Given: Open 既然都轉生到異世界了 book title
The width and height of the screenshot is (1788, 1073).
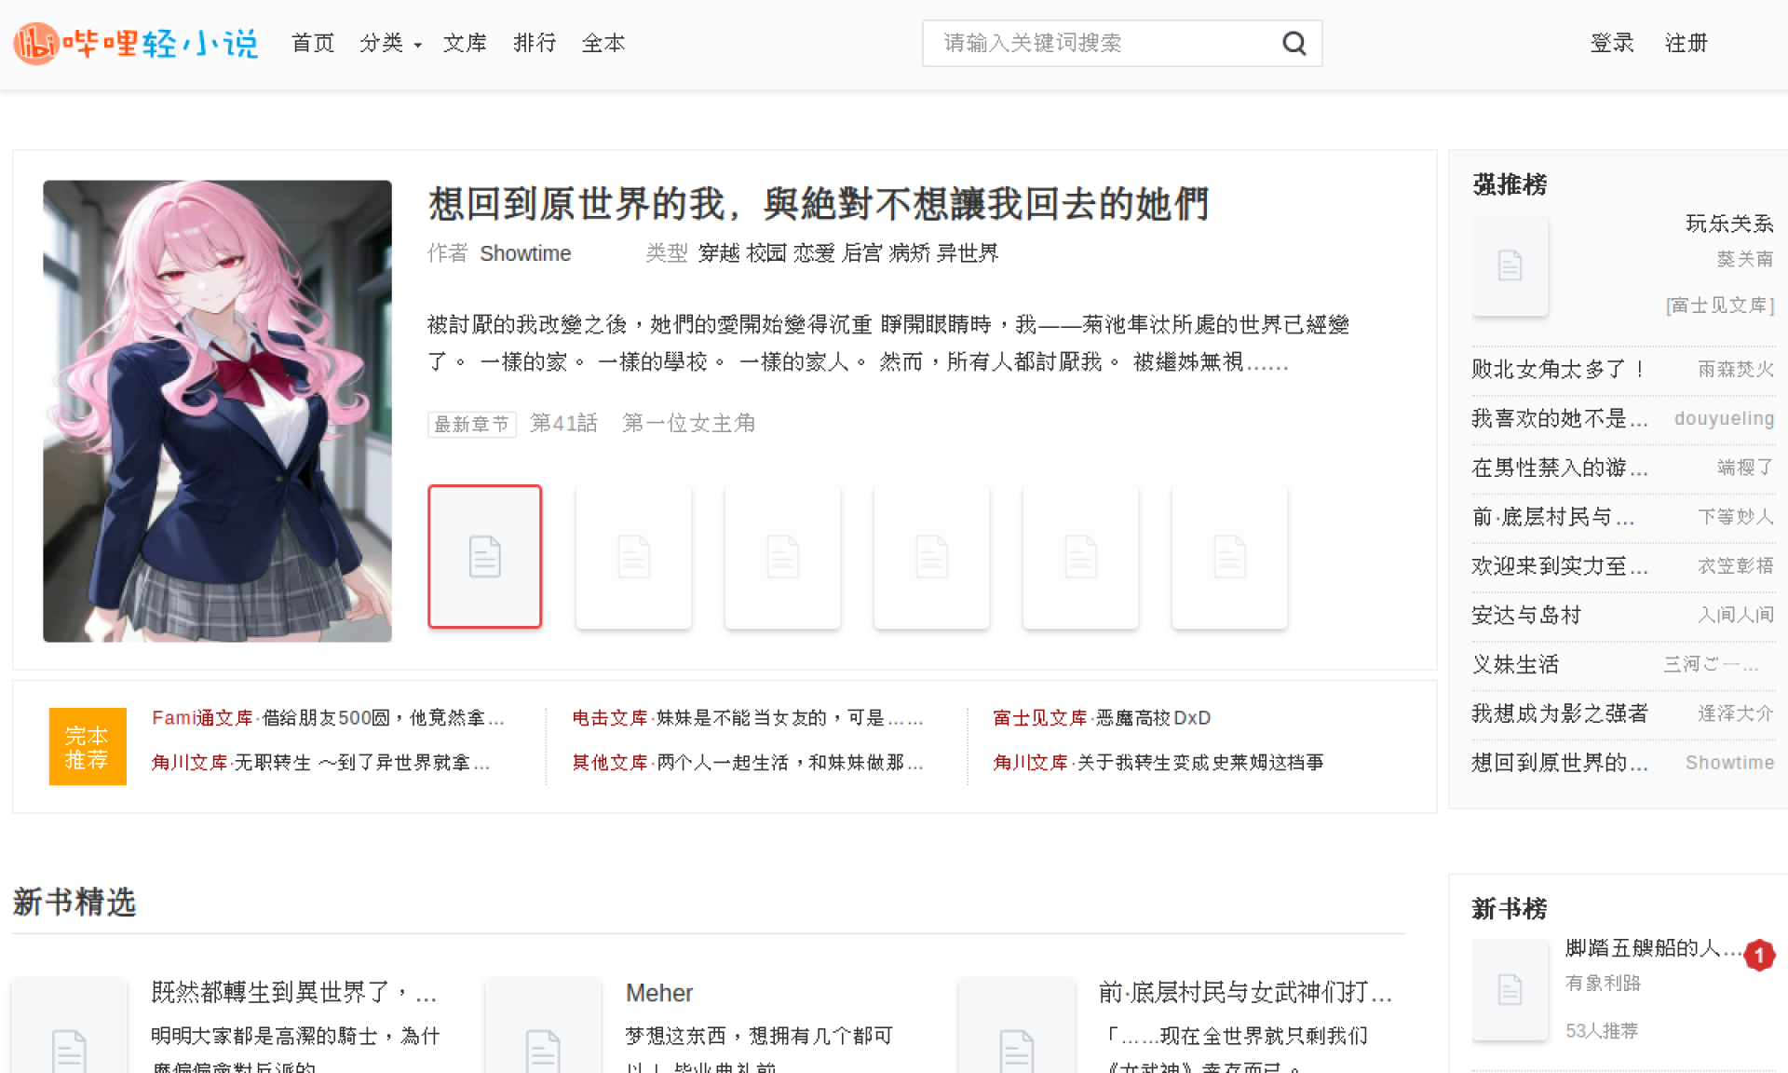Looking at the screenshot, I should click(294, 993).
